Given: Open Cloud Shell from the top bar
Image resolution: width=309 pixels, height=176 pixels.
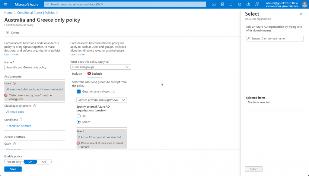Looking at the screenshot, I should (x=214, y=4).
